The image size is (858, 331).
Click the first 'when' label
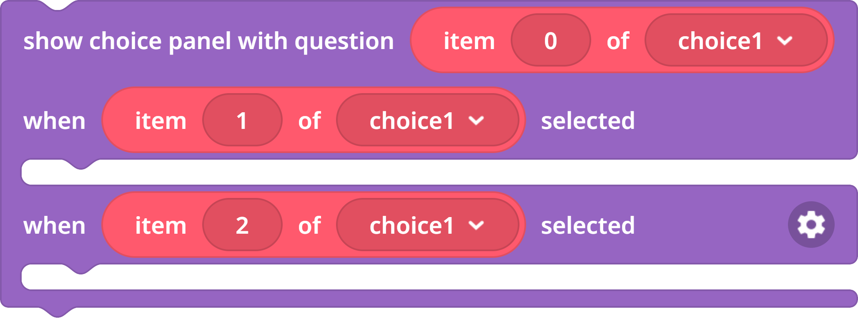pos(55,121)
